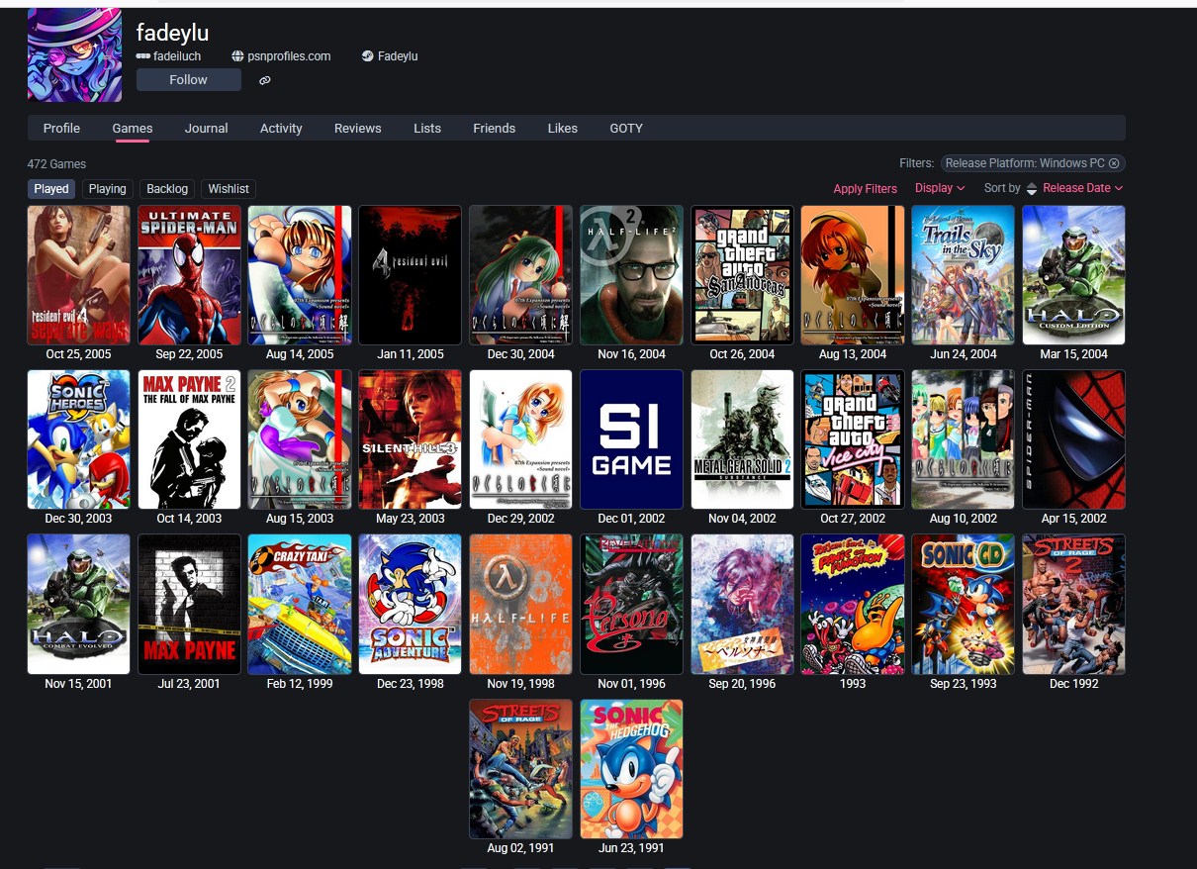Open the Halo Custom Edition cover
This screenshot has width=1197, height=869.
pos(1073,275)
